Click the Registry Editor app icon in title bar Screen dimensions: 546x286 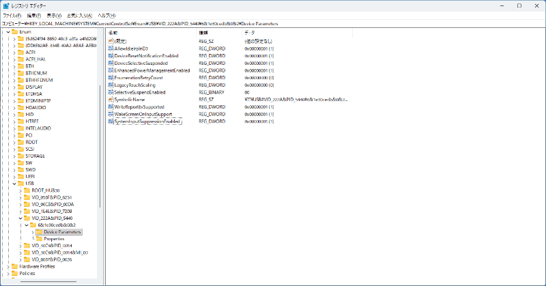pos(6,6)
